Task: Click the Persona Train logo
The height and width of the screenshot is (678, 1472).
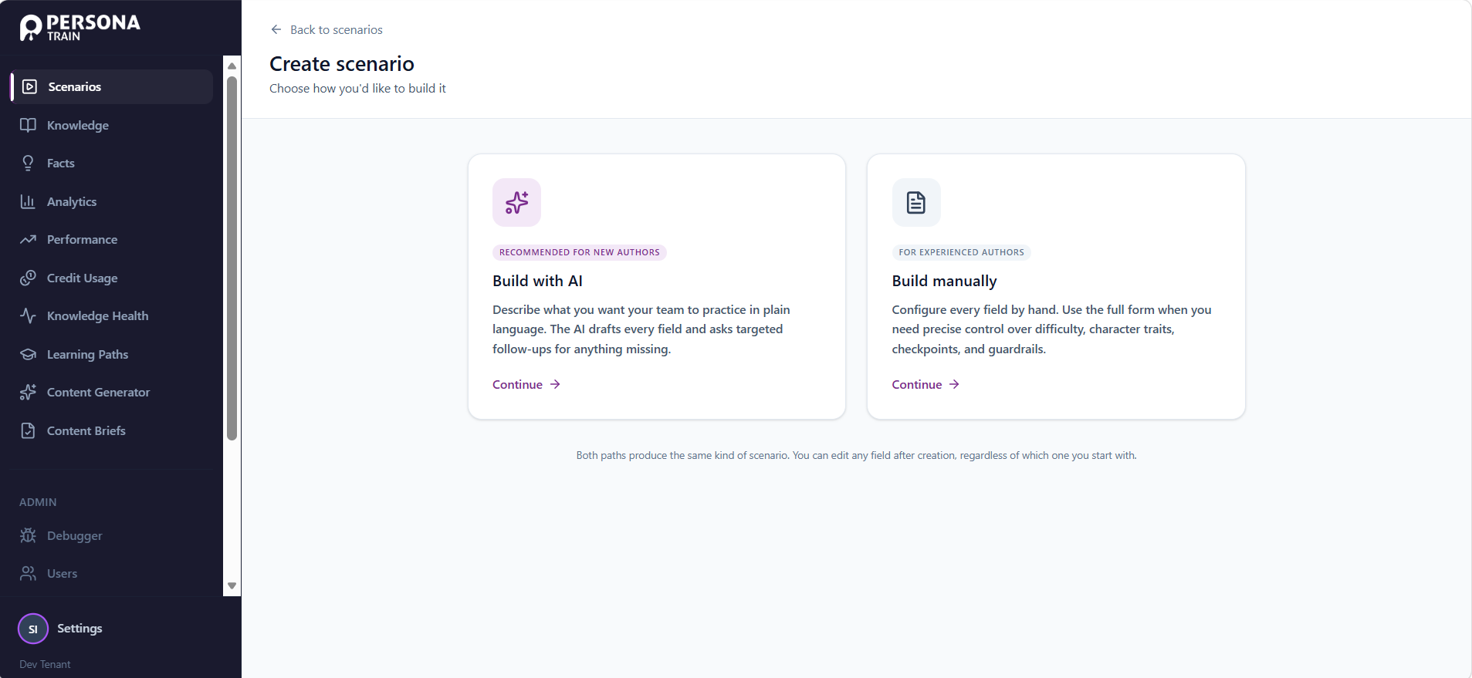Action: click(80, 28)
